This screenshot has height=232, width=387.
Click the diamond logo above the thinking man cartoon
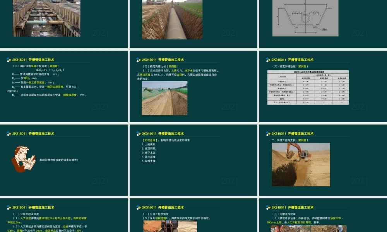pos(9,134)
